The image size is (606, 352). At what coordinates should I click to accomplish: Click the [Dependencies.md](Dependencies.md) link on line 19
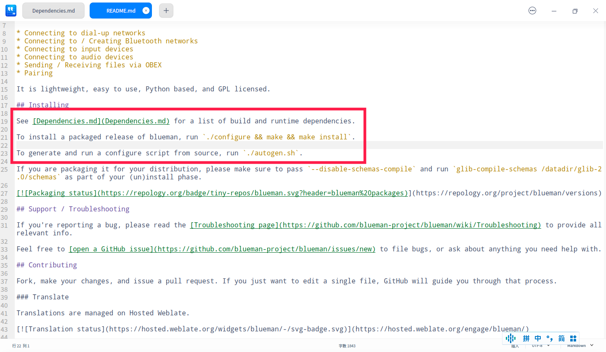point(101,121)
